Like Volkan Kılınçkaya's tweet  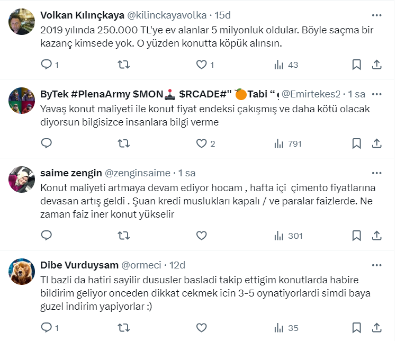click(x=201, y=65)
